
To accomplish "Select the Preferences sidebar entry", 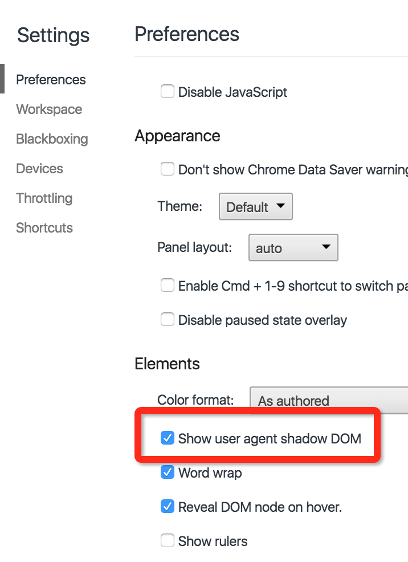I will click(x=51, y=79).
